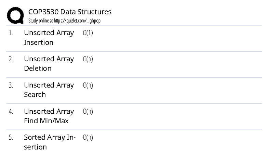Image resolution: width=268 pixels, height=151 pixels.
Task: Select item number 2 in the list
Action: (11, 59)
